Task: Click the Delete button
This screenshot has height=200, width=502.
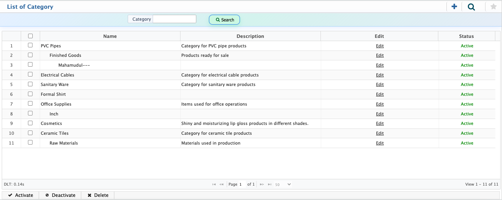Action: coord(98,195)
